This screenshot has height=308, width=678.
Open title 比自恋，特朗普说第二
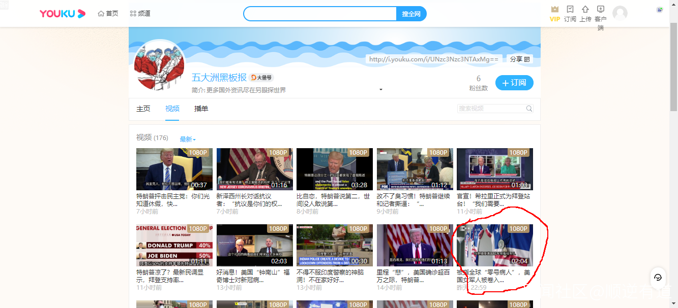(333, 200)
